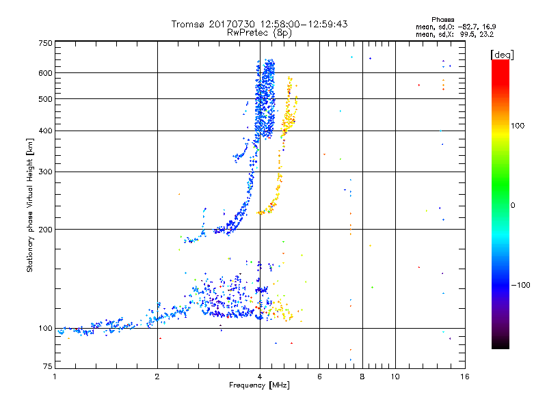
Task: Click the x-axis '8' tick label
Action: pyautogui.click(x=362, y=377)
